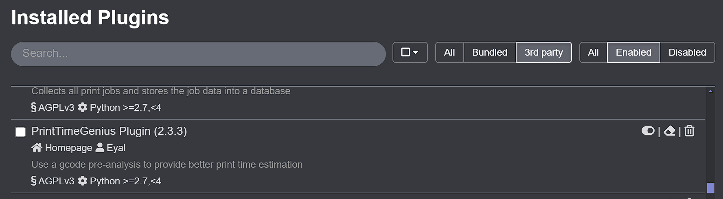
Task: Select the Enabled state filter
Action: click(633, 52)
